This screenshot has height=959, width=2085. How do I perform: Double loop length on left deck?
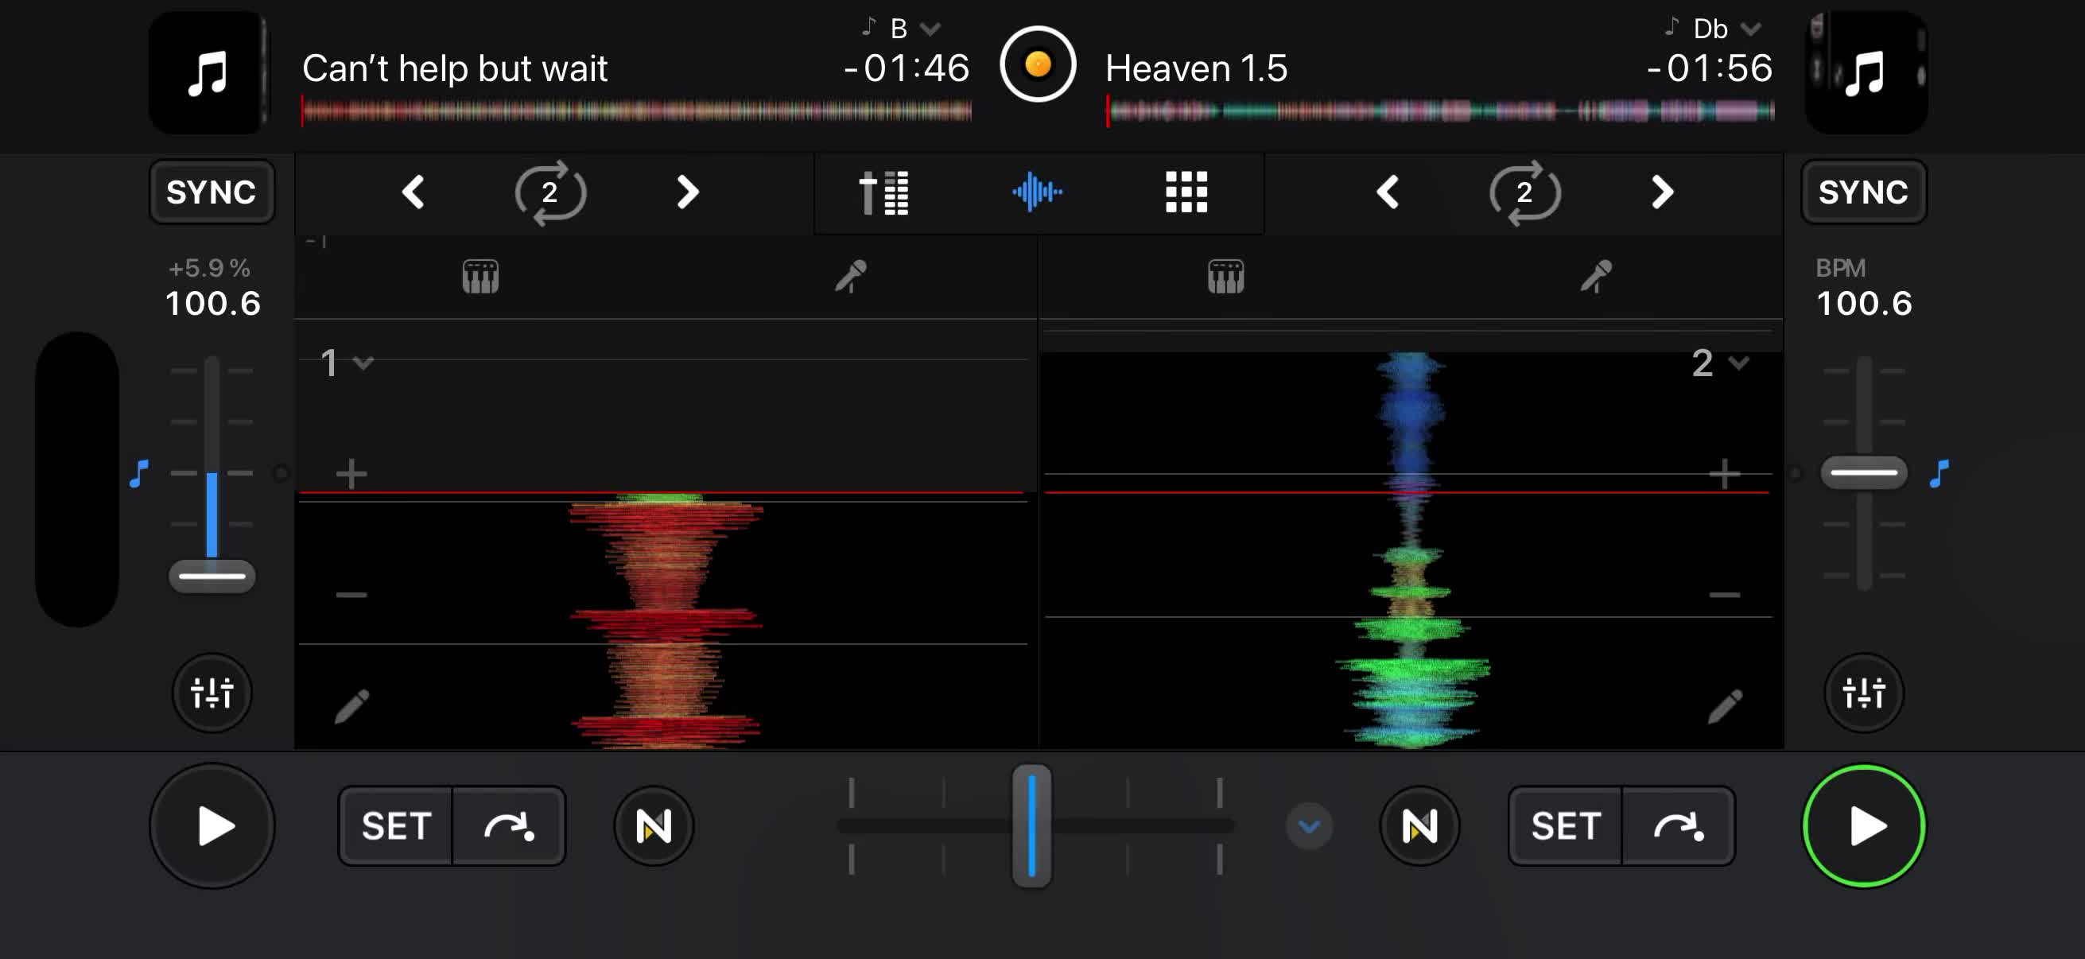[x=687, y=192]
